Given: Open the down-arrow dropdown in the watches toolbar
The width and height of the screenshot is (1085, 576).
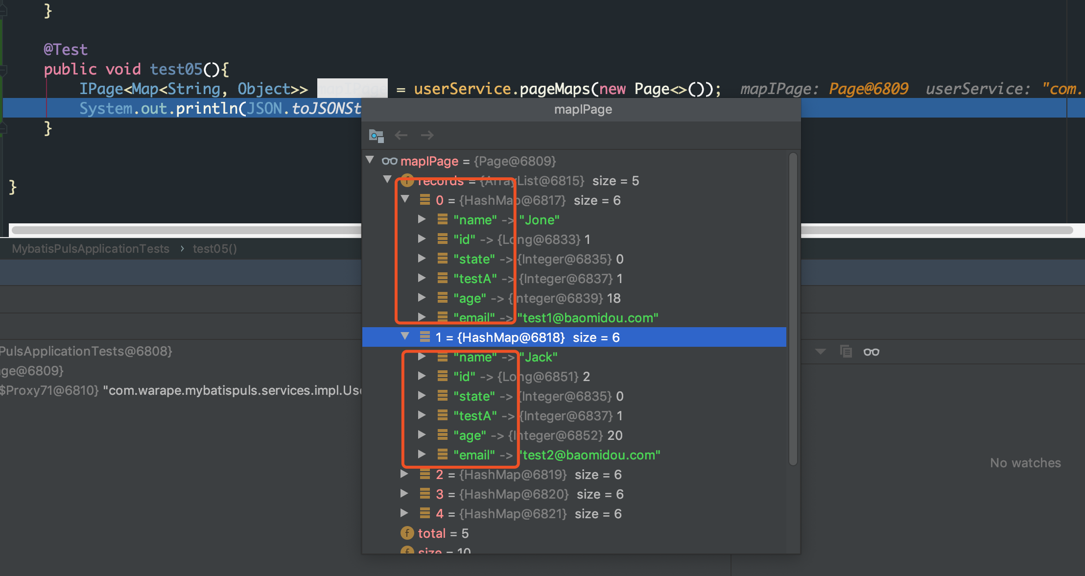Looking at the screenshot, I should click(821, 352).
